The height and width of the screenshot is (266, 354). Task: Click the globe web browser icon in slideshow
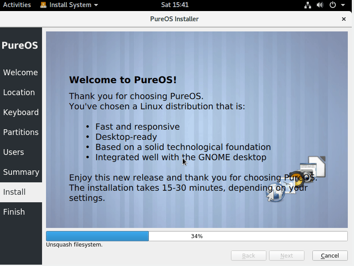[274, 192]
